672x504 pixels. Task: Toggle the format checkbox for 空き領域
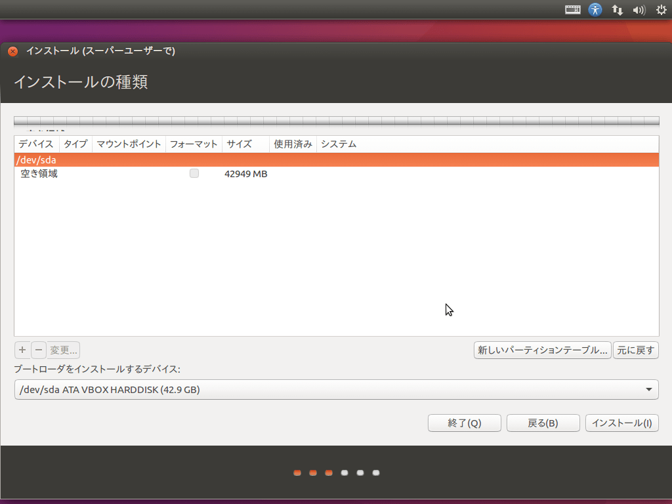pos(194,173)
